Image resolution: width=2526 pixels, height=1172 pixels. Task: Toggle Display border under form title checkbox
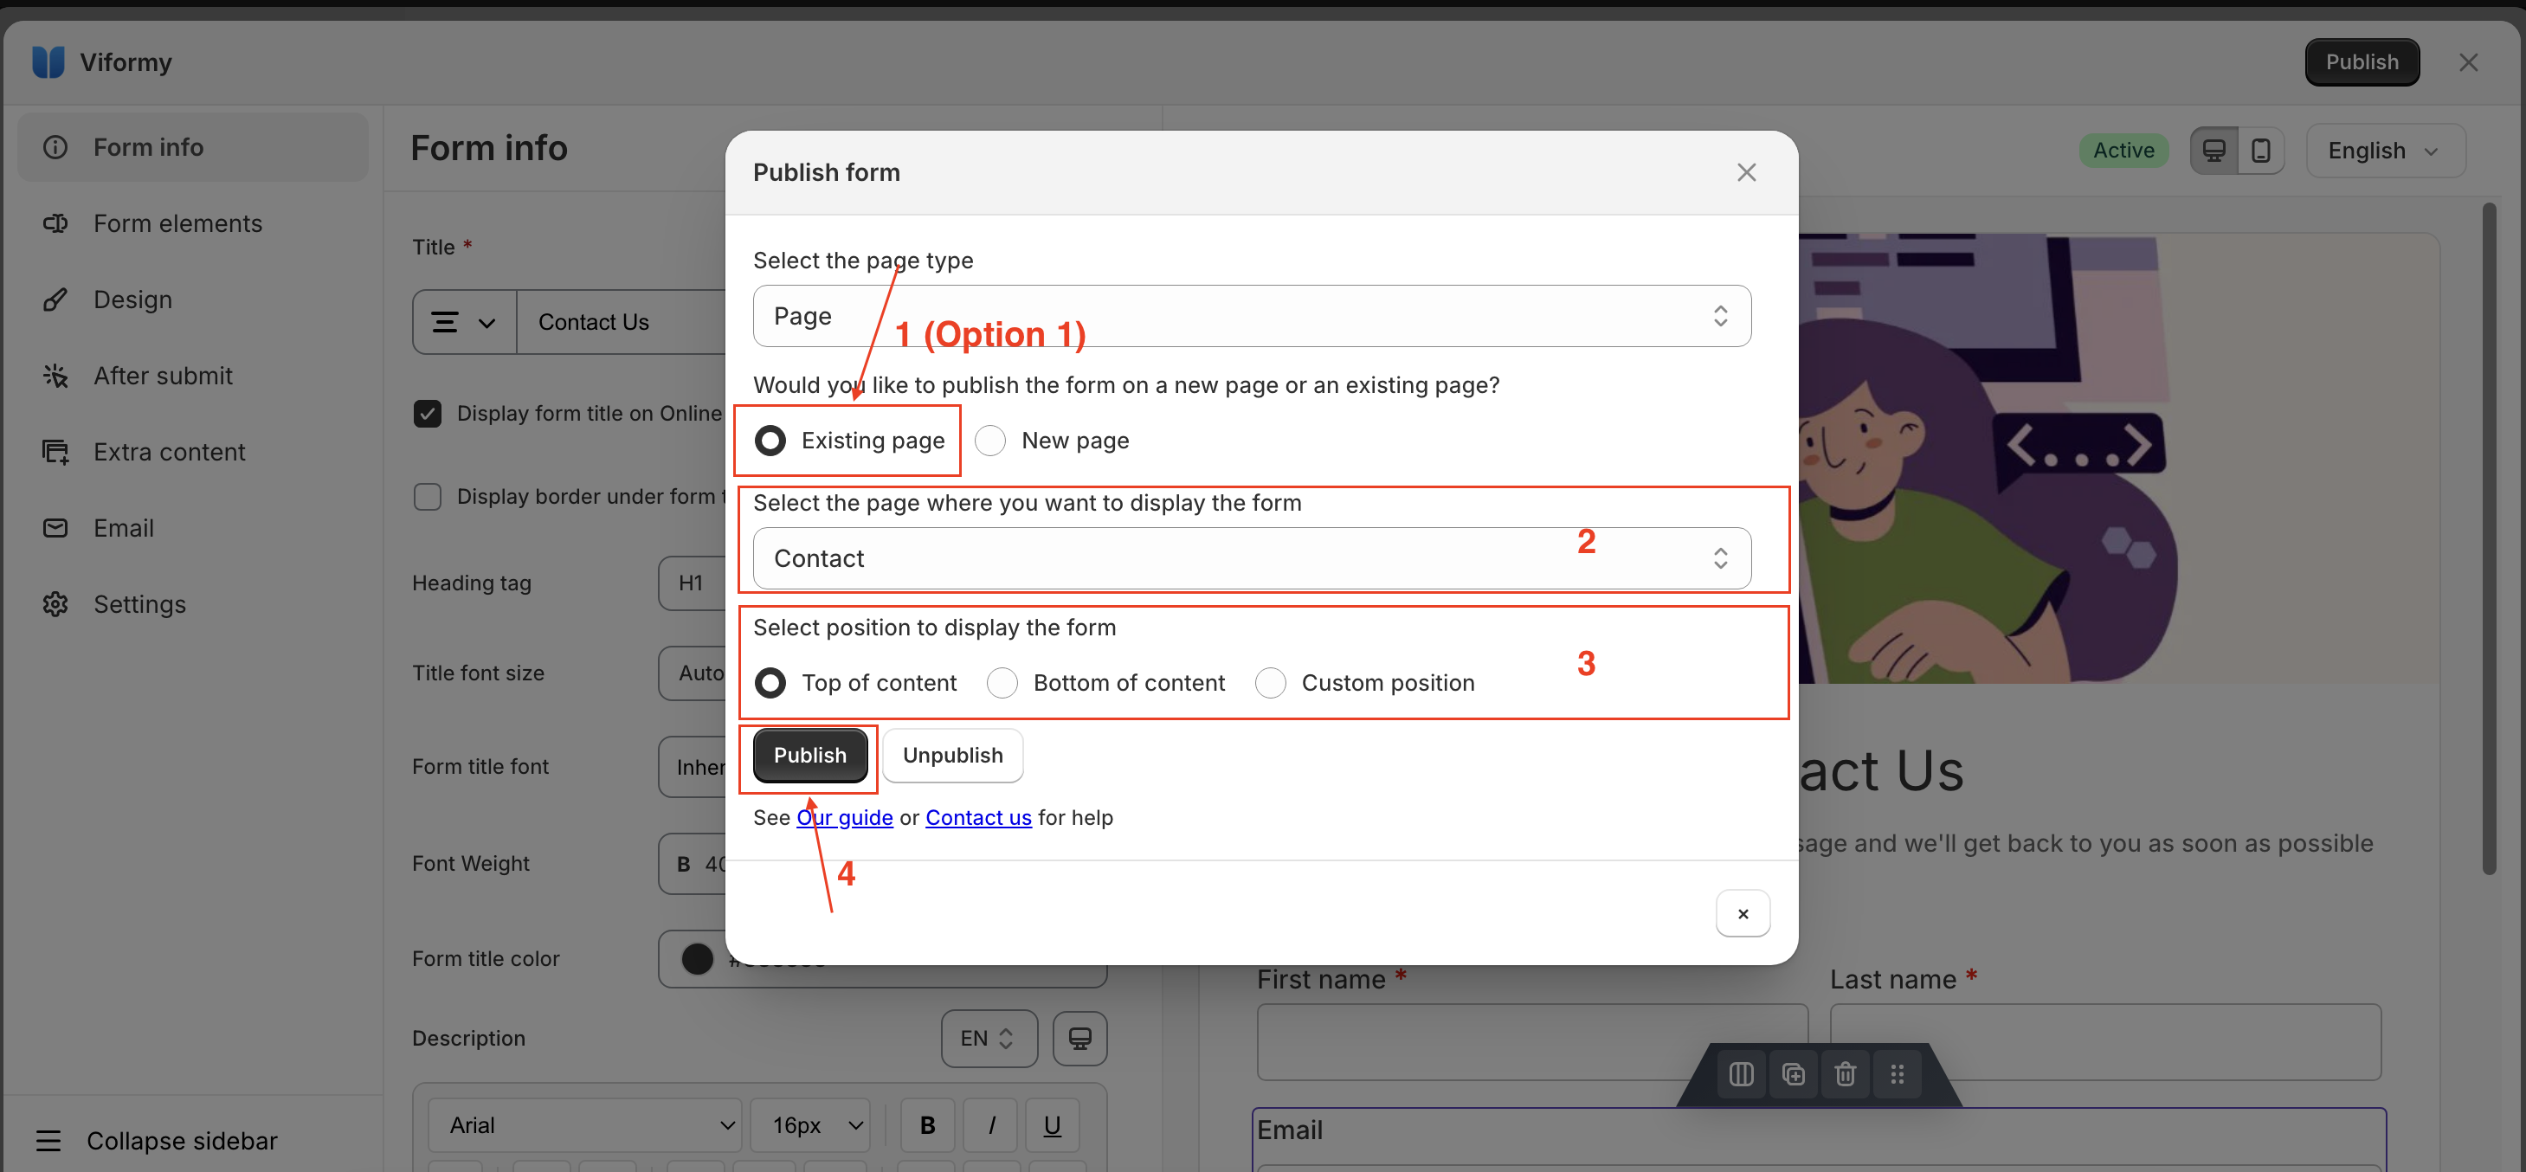pos(428,497)
